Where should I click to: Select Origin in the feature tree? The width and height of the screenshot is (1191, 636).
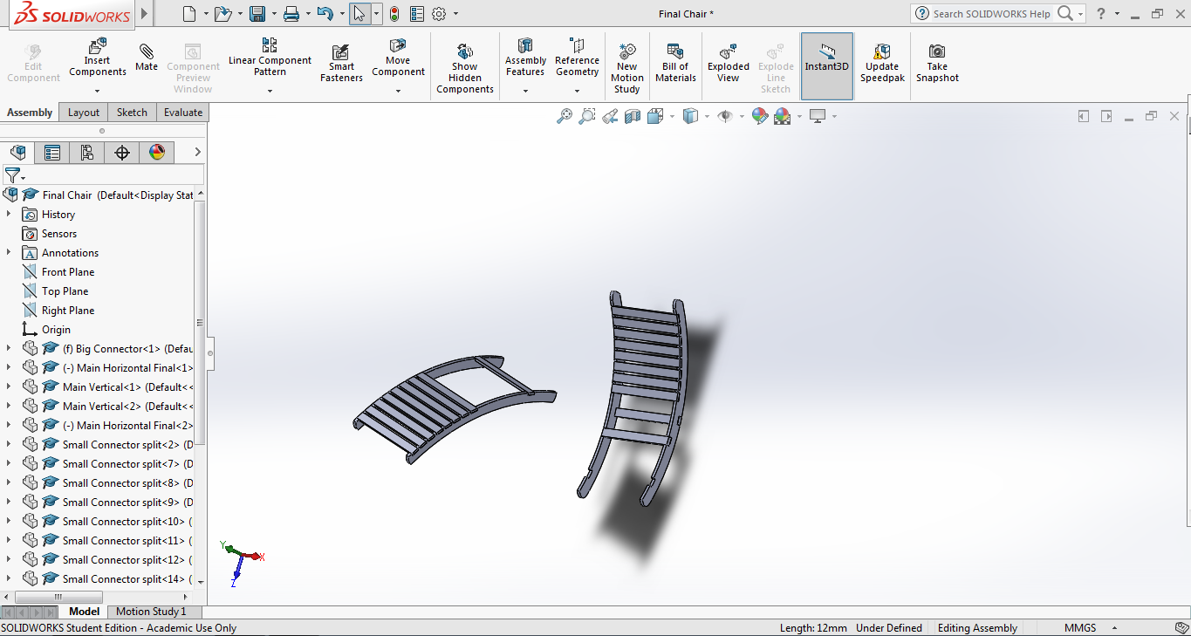[56, 330]
